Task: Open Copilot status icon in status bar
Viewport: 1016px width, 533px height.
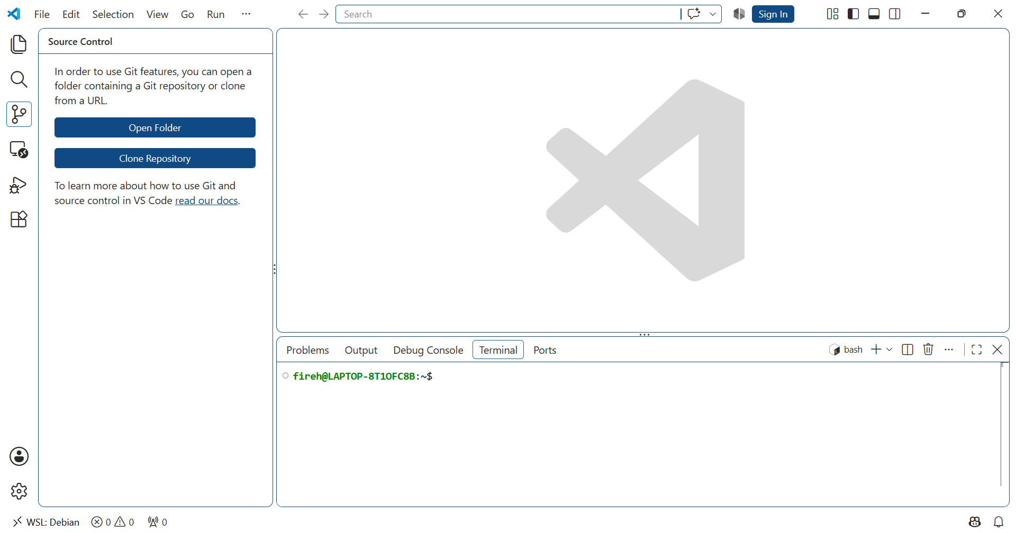Action: (x=975, y=522)
